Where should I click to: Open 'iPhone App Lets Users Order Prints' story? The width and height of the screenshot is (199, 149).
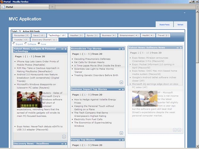pyautogui.click(x=38, y=63)
